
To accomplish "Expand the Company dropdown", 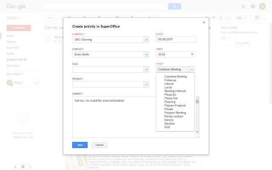I will (x=146, y=40).
